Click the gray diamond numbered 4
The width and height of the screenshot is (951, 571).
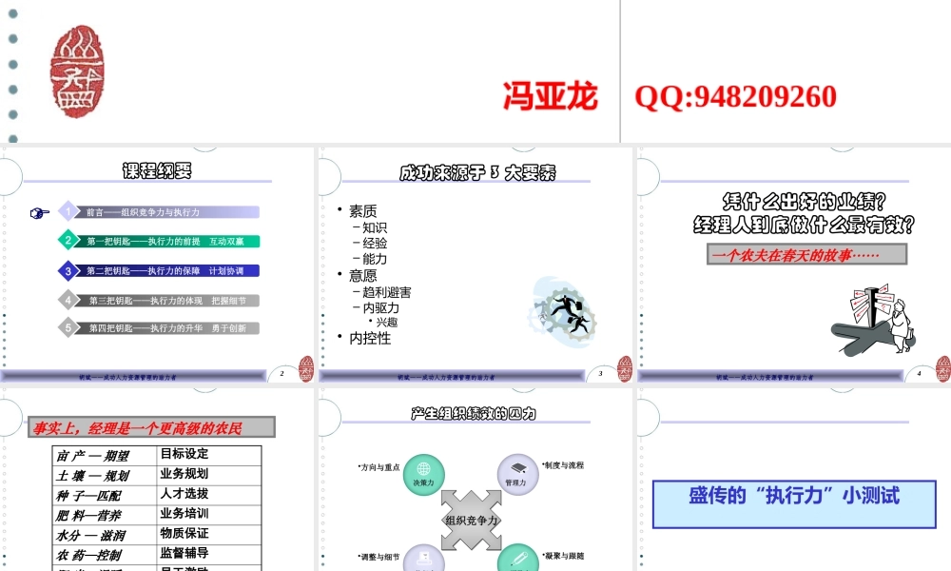[68, 300]
